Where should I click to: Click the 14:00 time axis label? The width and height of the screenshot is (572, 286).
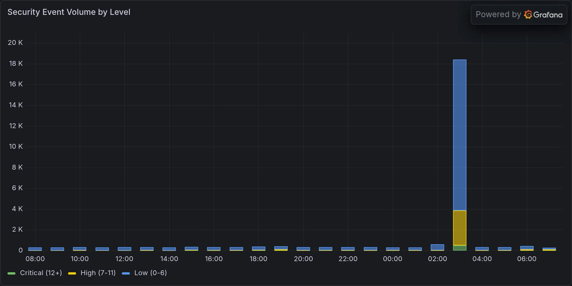coord(169,259)
